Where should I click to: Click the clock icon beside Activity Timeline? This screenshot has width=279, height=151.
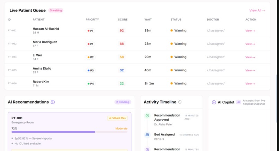[180, 102]
